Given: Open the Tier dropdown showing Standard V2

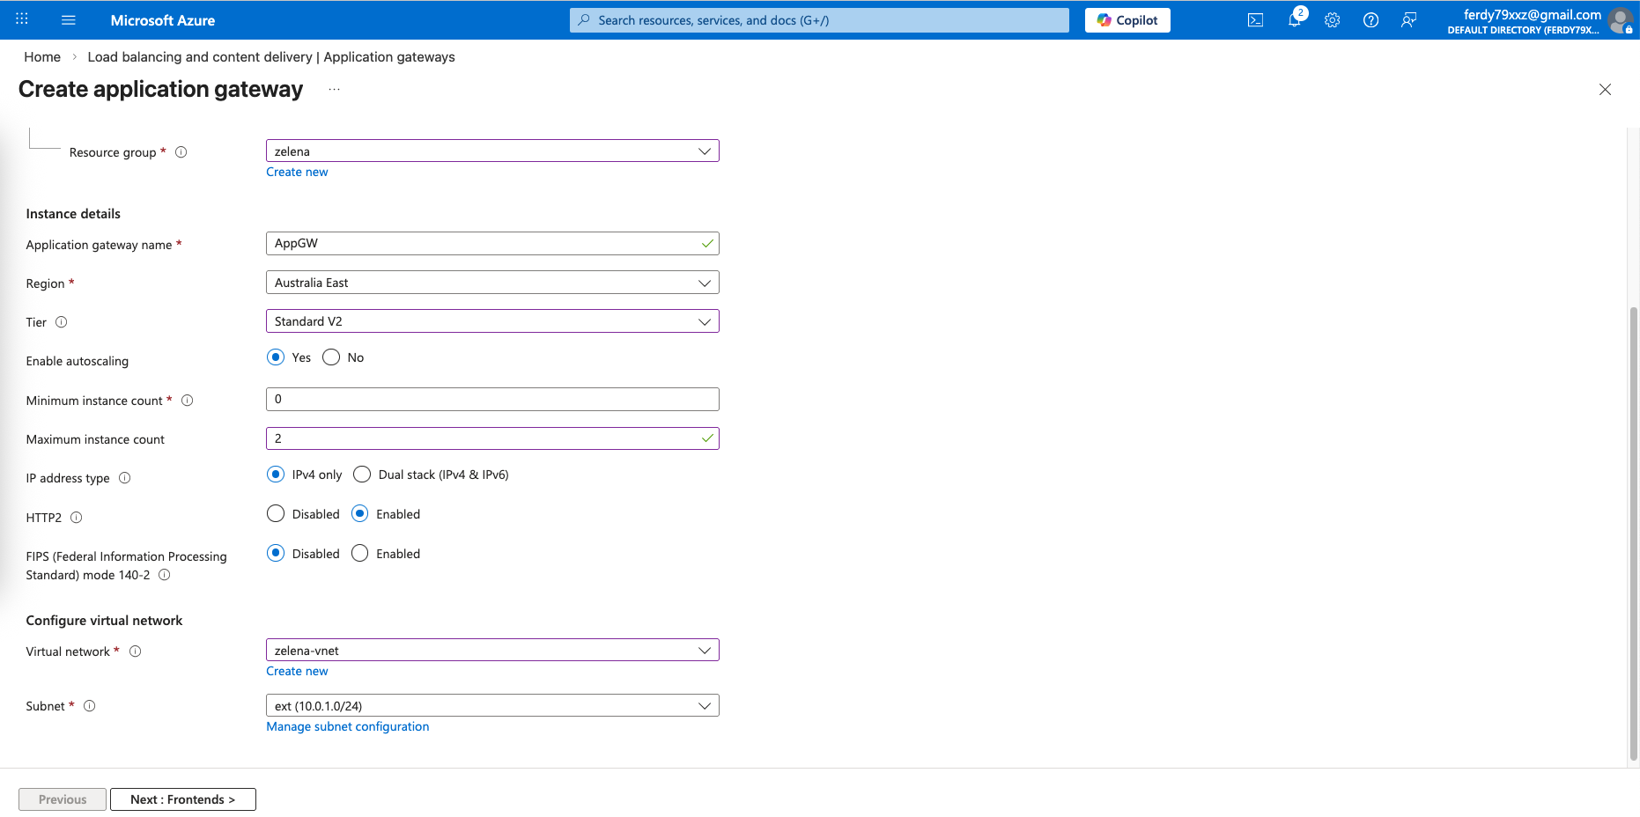Looking at the screenshot, I should pos(492,321).
